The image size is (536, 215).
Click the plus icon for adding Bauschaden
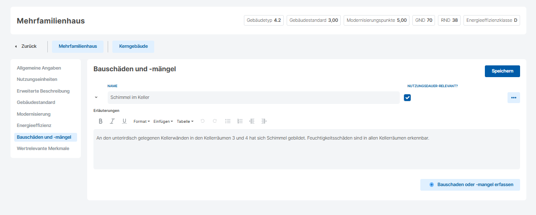(x=432, y=185)
